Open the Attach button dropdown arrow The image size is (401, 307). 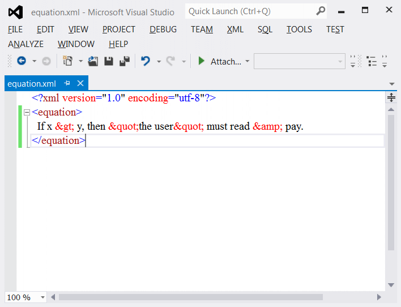[247, 61]
